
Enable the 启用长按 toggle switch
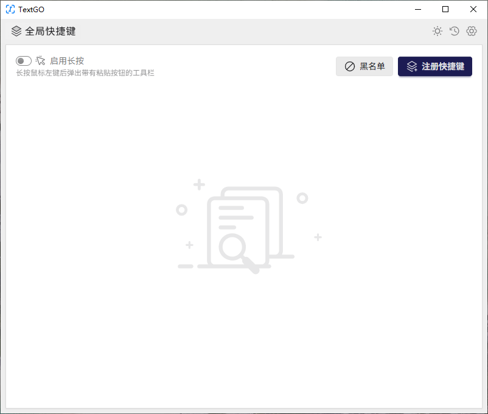[24, 61]
